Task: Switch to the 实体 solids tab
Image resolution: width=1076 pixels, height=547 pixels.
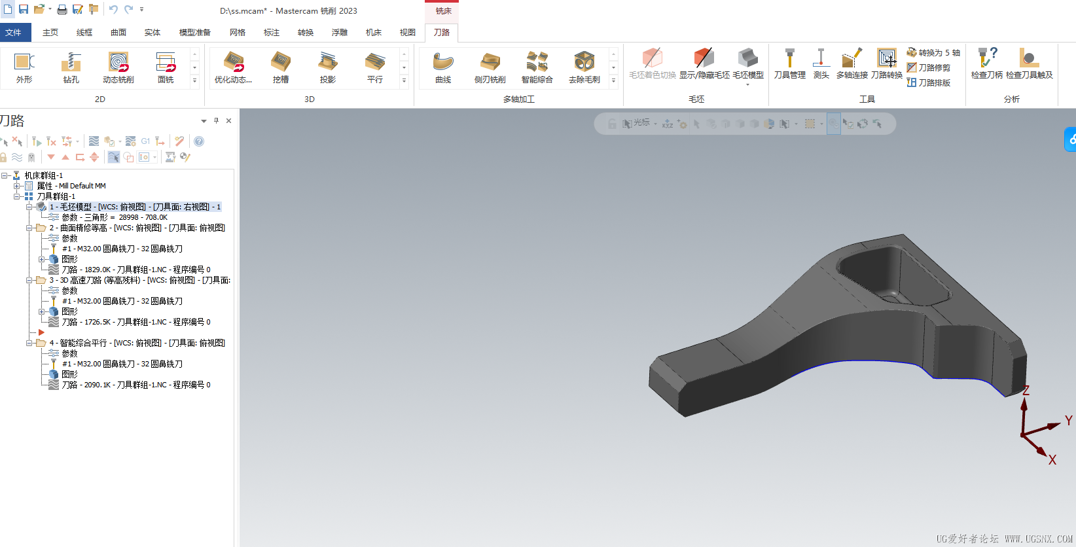Action: coord(152,32)
